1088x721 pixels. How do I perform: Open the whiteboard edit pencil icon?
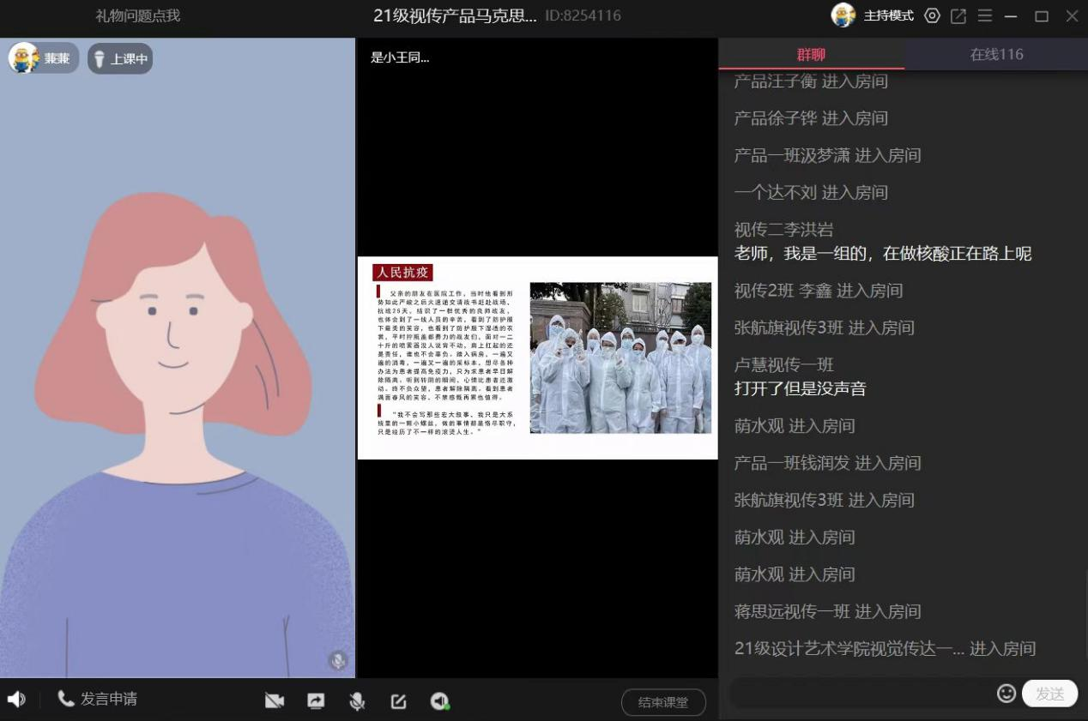click(398, 700)
